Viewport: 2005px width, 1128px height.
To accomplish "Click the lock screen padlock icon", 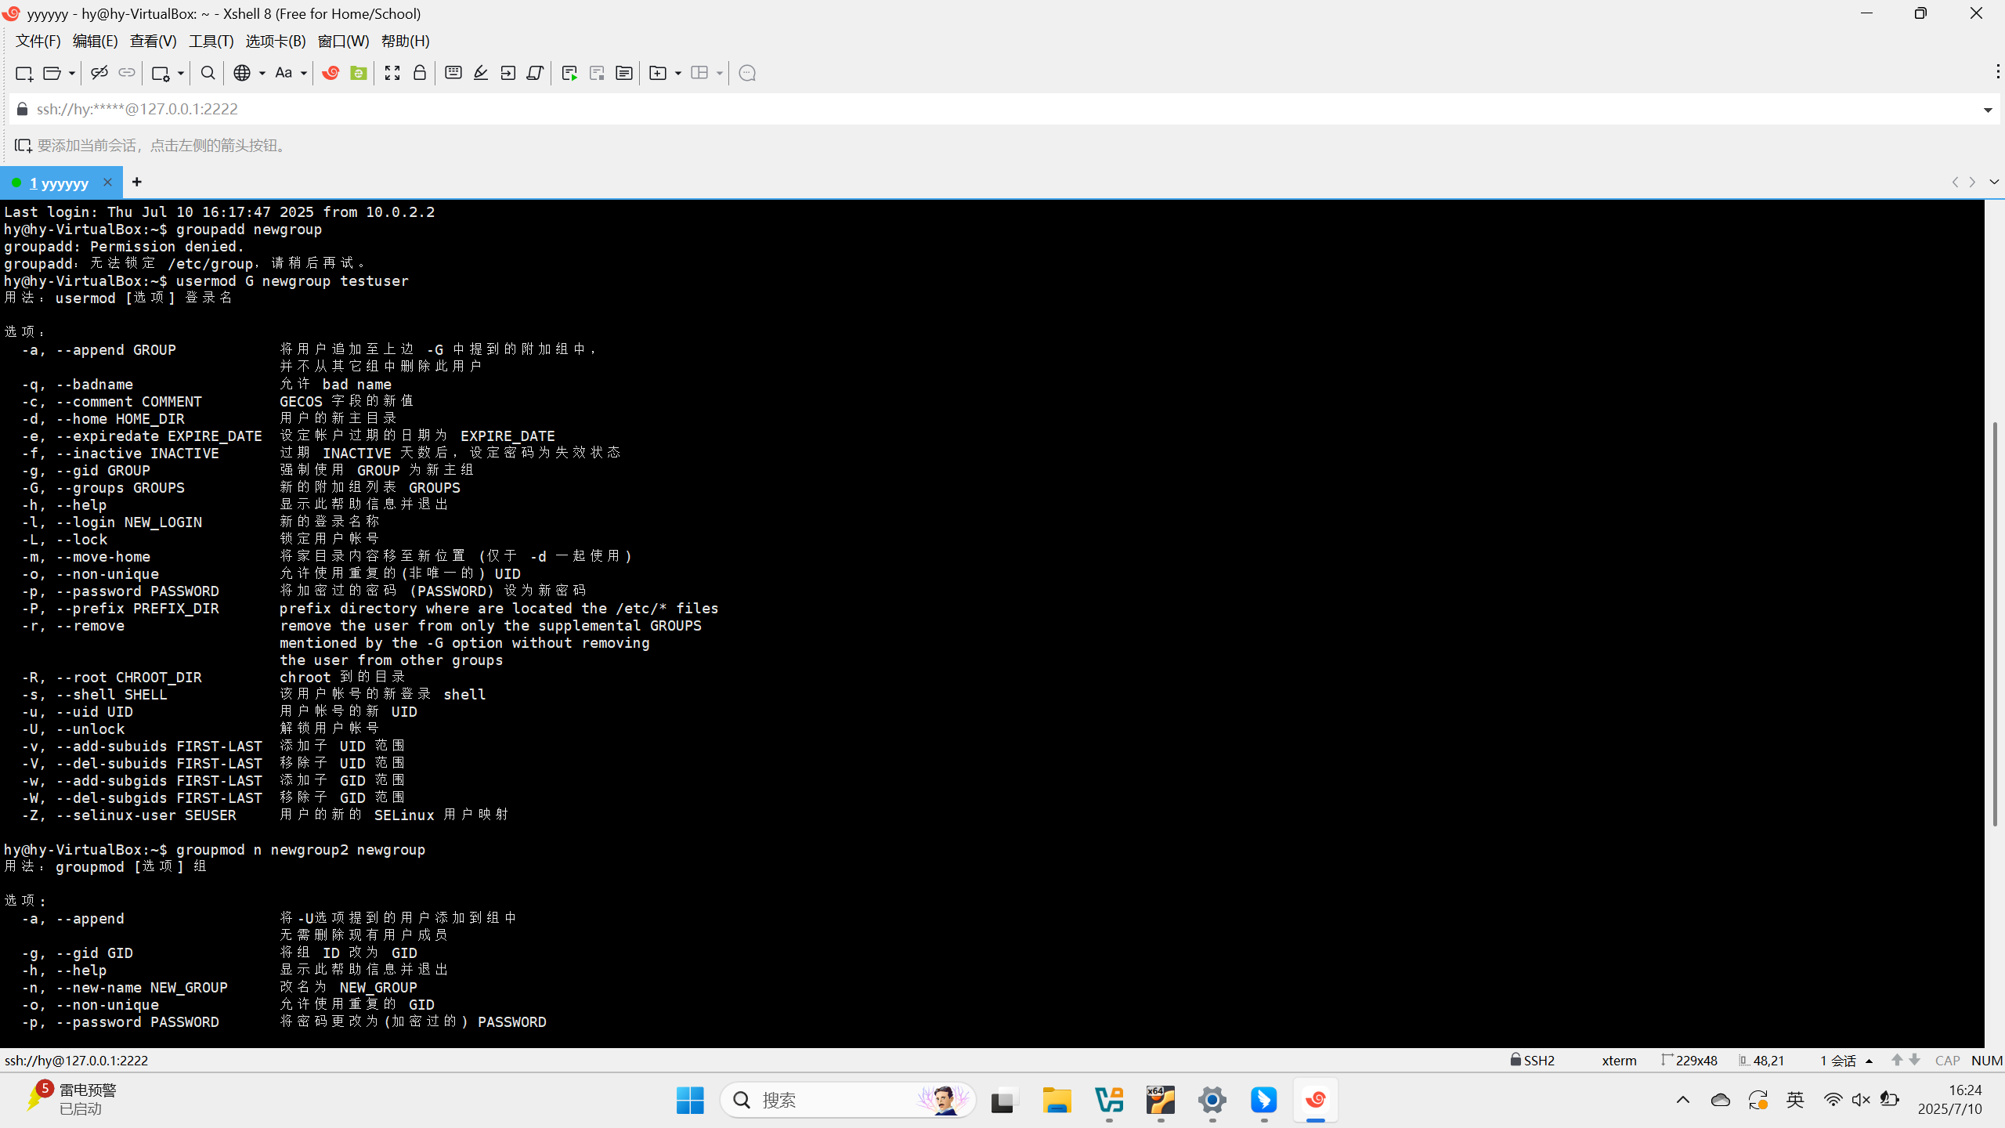I will [420, 73].
